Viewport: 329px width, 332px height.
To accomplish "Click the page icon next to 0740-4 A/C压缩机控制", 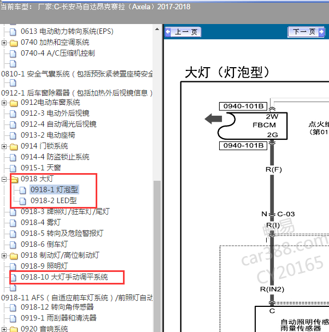I will (x=13, y=54).
